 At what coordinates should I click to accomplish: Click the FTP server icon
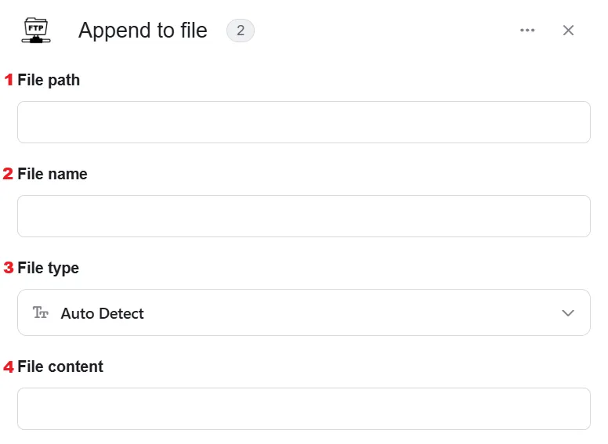[36, 31]
